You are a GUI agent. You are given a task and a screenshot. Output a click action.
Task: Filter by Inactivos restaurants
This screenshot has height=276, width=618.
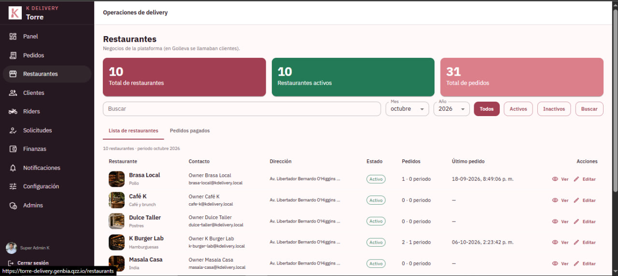click(554, 109)
